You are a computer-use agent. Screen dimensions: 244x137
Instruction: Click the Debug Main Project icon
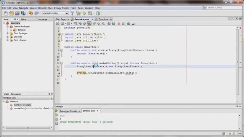(x=90, y=13)
